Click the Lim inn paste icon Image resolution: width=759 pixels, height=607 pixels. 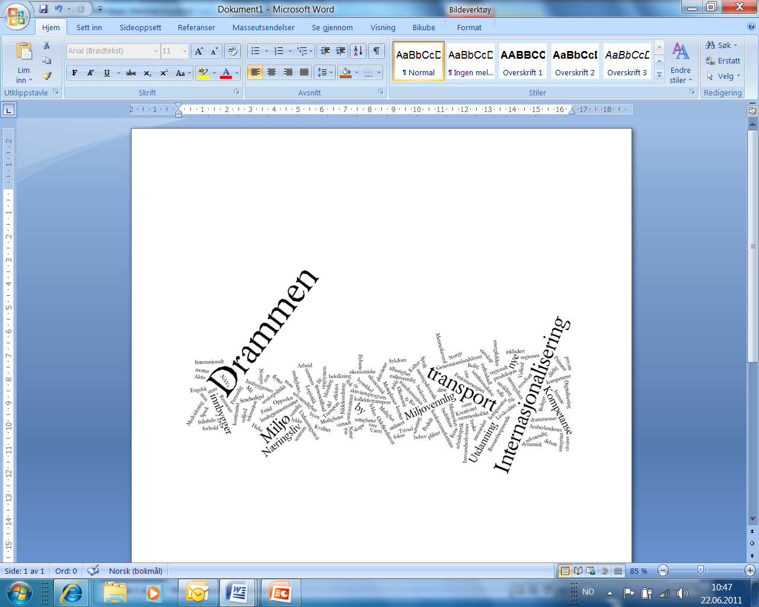(24, 52)
